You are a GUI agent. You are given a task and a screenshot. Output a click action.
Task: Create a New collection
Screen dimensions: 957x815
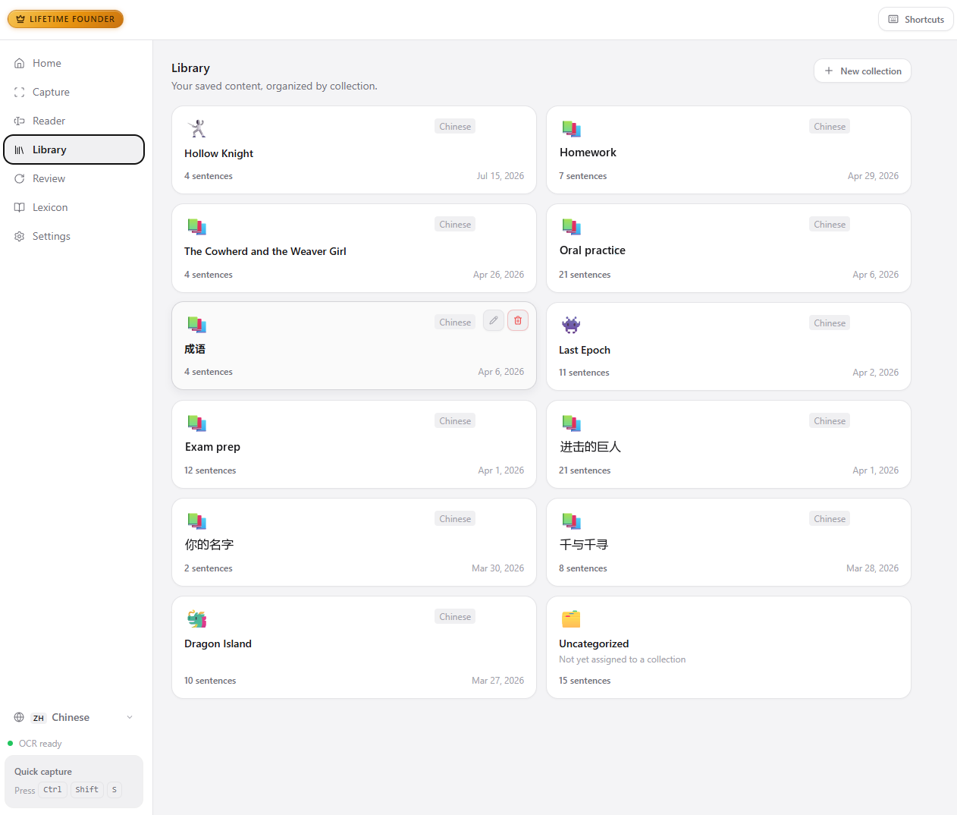[x=862, y=71]
